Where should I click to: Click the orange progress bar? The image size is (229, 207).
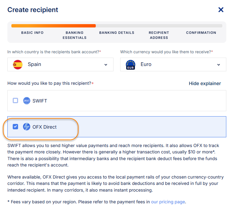[54, 25]
